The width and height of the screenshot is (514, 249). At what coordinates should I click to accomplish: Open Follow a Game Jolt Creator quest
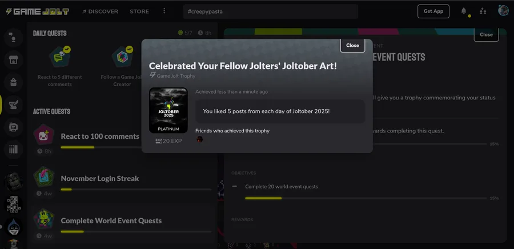[122, 66]
